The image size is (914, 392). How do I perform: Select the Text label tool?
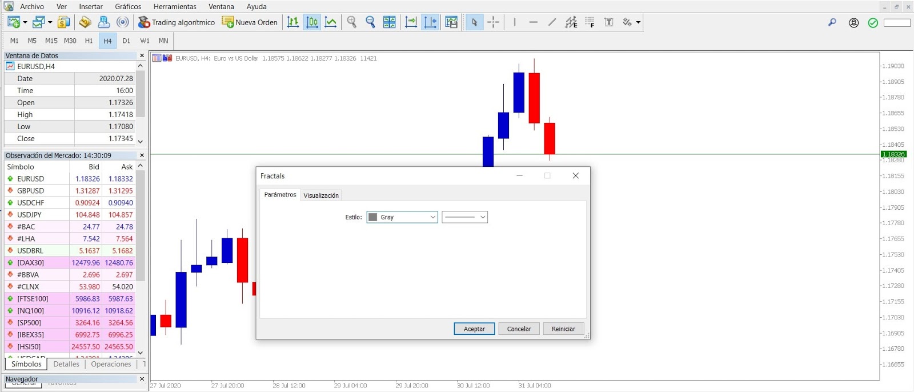pos(609,22)
